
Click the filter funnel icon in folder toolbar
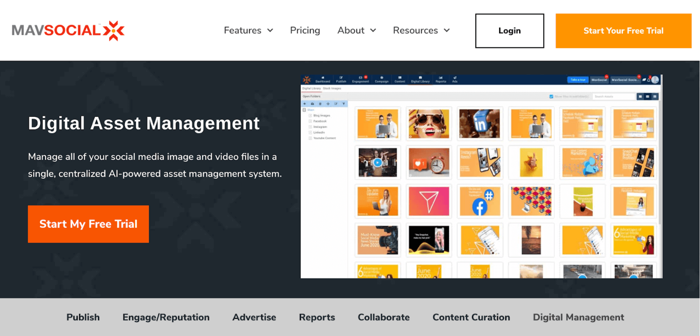tap(344, 104)
